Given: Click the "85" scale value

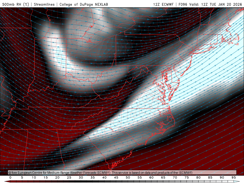Looking at the screenshot, I should [x=210, y=178].
